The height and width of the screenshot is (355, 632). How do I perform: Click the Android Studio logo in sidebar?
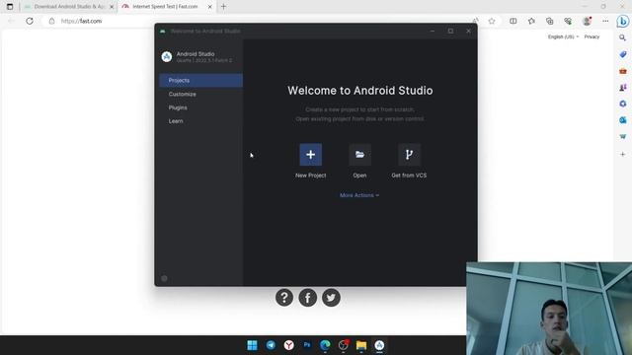pyautogui.click(x=167, y=57)
